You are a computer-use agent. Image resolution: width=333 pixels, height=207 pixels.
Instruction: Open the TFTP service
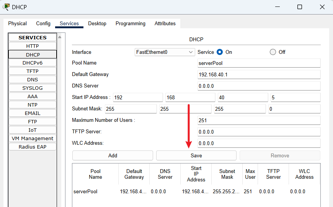(x=33, y=71)
